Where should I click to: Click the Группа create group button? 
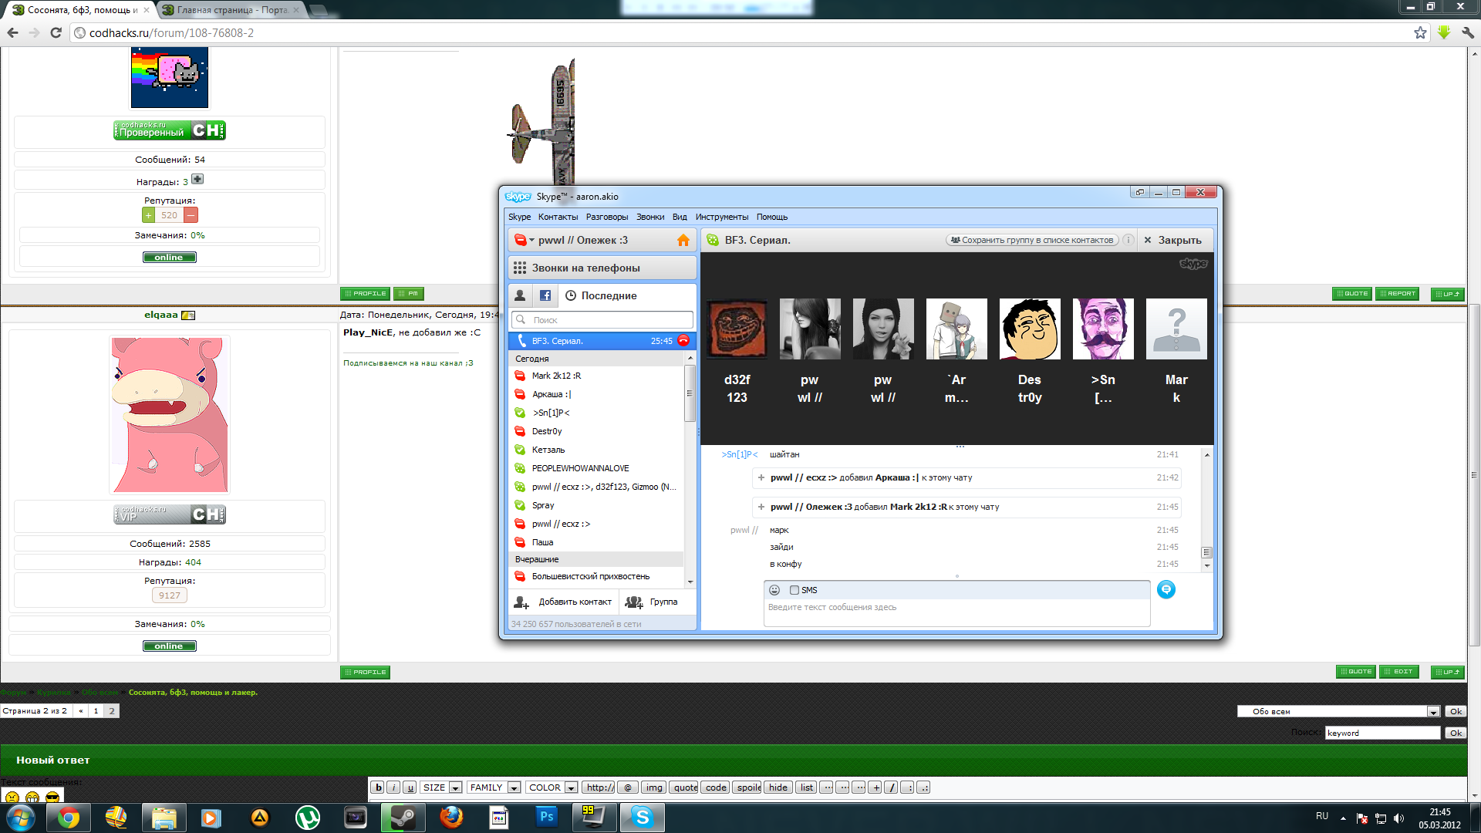(x=651, y=602)
